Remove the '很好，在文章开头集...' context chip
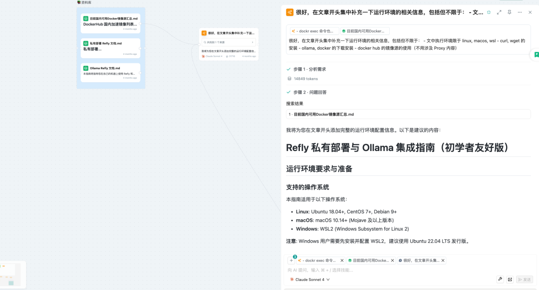 (443, 261)
